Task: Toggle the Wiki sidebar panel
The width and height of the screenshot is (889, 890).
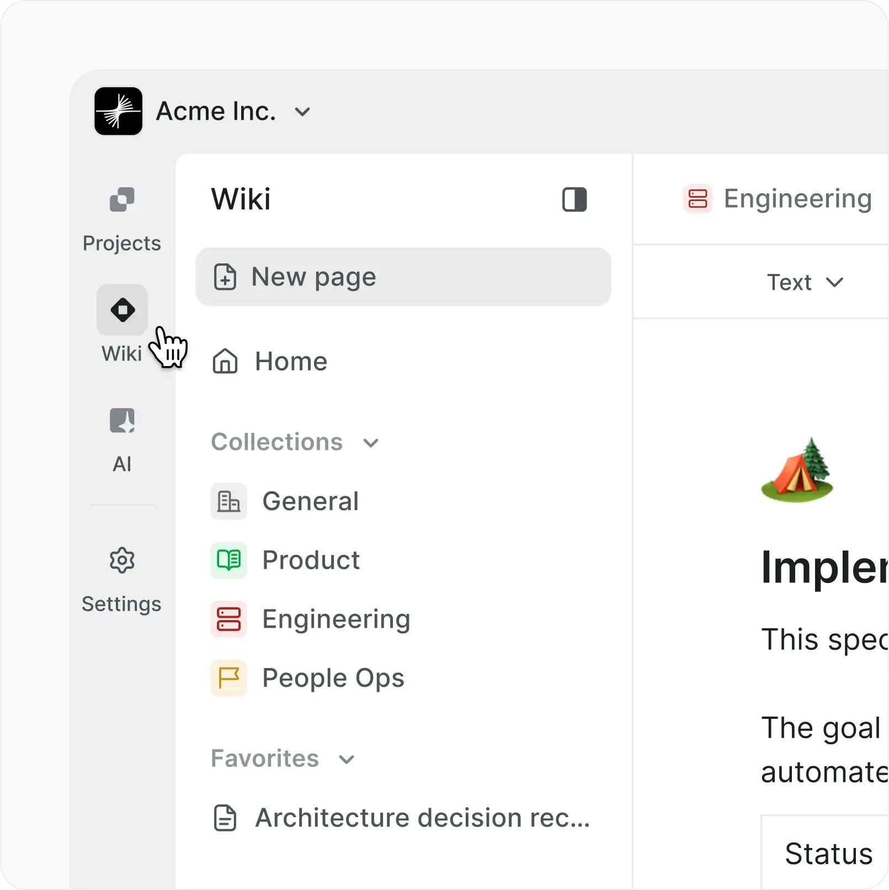Action: pos(574,199)
